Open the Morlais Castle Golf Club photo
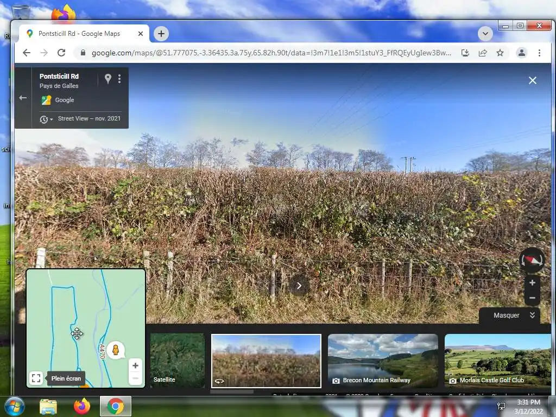This screenshot has width=556, height=417. pyautogui.click(x=498, y=361)
